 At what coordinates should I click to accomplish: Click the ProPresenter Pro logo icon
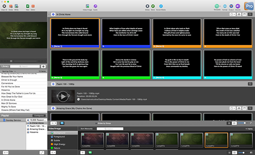(x=249, y=6)
